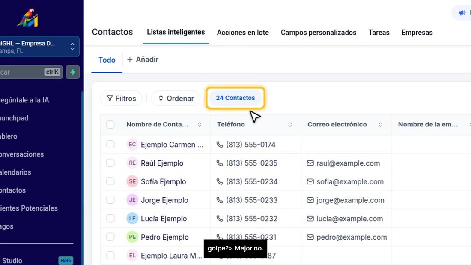Open Contactos in the sidebar

click(13, 190)
